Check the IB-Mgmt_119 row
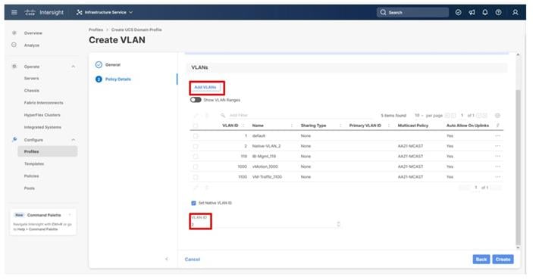Viewport: 533px width, 280px height. [196, 157]
